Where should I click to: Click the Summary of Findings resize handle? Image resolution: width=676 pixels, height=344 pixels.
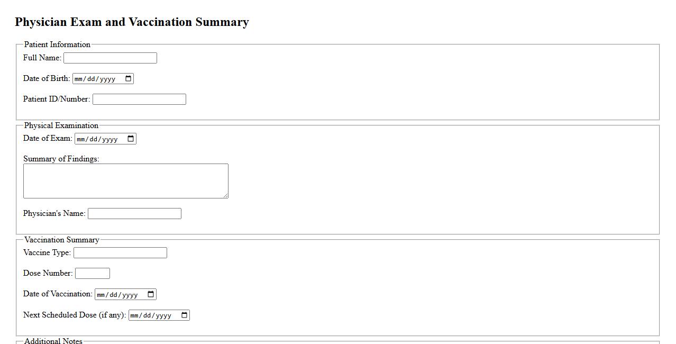point(226,196)
